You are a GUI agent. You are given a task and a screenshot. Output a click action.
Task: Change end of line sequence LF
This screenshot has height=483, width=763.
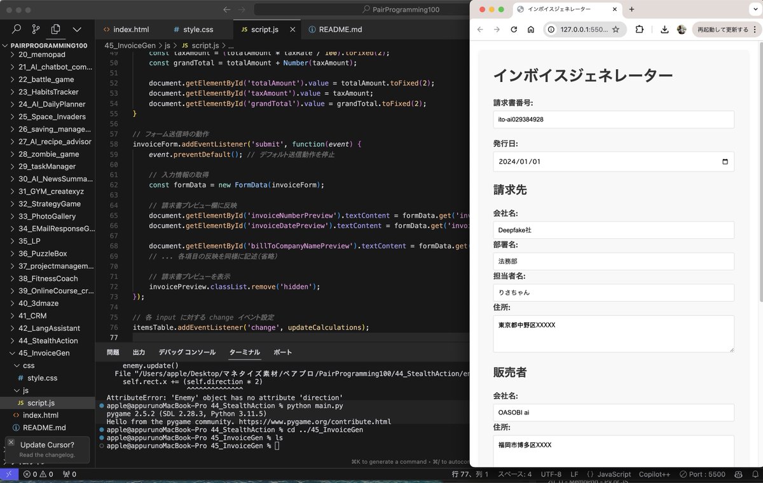coord(574,474)
